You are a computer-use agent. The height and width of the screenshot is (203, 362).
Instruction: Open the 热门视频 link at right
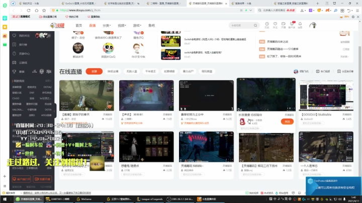click(323, 71)
